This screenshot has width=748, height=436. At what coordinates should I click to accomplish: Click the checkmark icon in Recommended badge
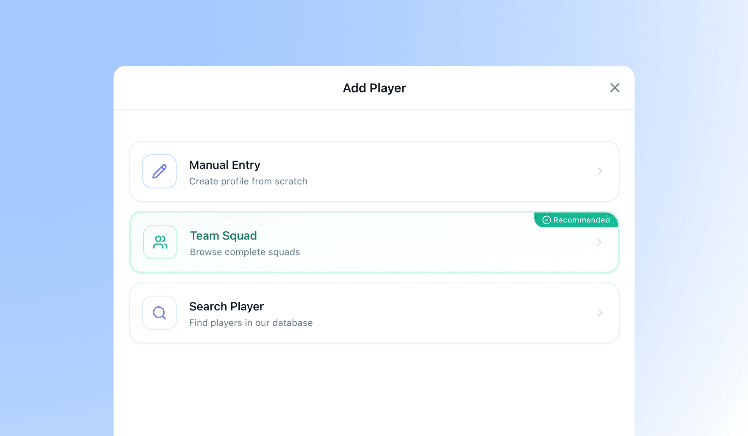pos(546,220)
